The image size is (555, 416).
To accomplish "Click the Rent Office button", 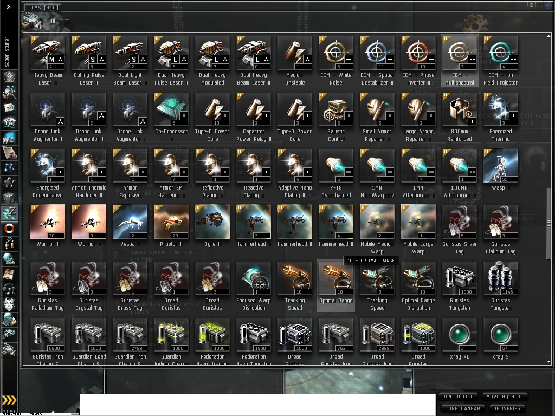I will (457, 396).
